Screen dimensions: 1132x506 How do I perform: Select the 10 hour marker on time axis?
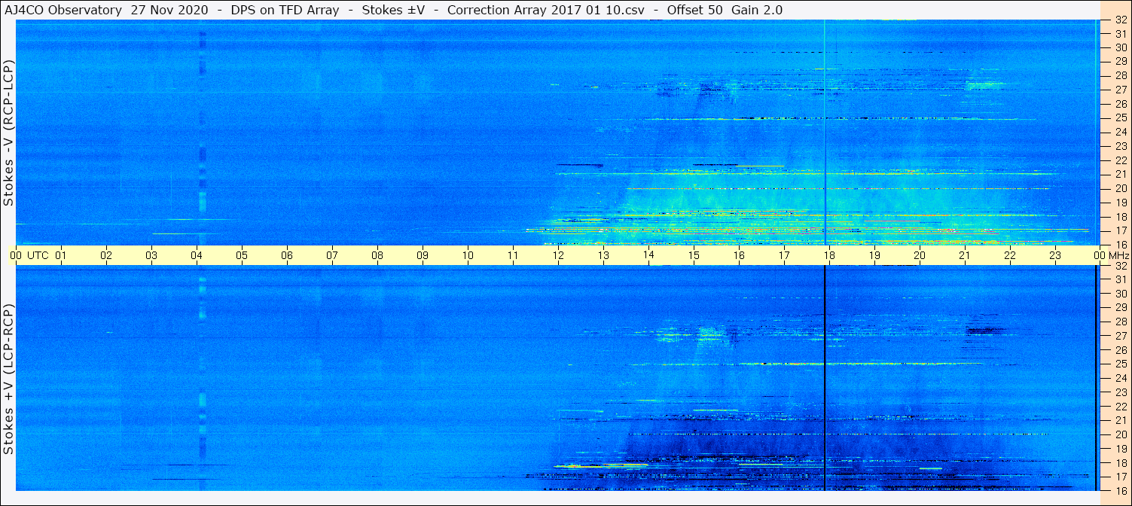tap(468, 255)
